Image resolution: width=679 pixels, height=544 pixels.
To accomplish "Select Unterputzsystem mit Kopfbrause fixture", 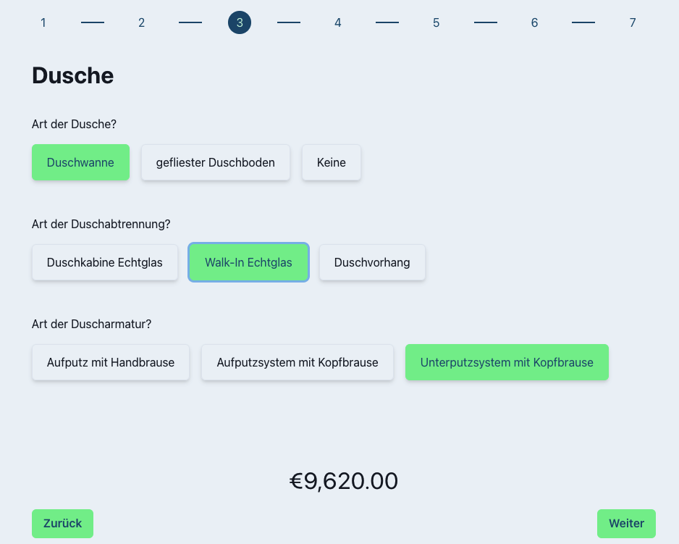I will [507, 361].
